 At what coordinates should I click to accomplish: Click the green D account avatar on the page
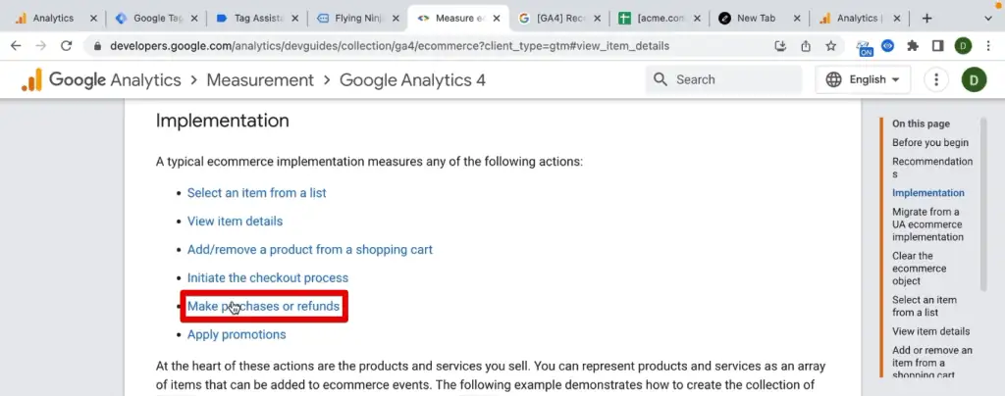tap(974, 80)
